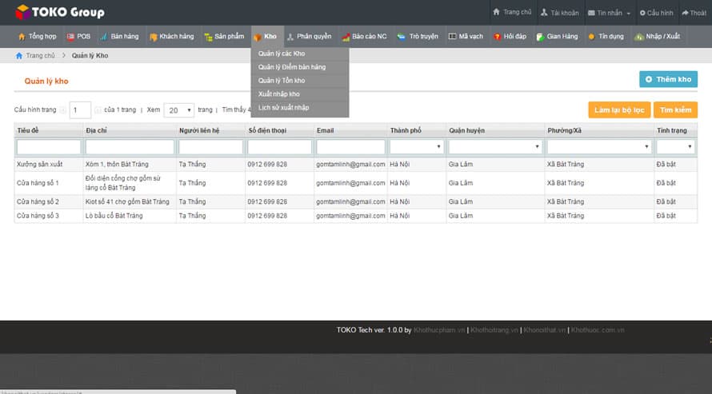Choose Xuất nhập kho from Kho menu
Screen dimensions: 712x394
(x=279, y=94)
